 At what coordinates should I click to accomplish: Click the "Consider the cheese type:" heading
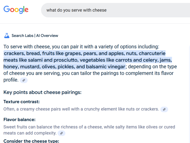click(31, 141)
